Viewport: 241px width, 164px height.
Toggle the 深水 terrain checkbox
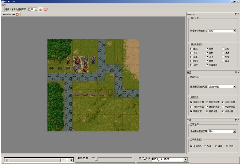(x=191, y=57)
